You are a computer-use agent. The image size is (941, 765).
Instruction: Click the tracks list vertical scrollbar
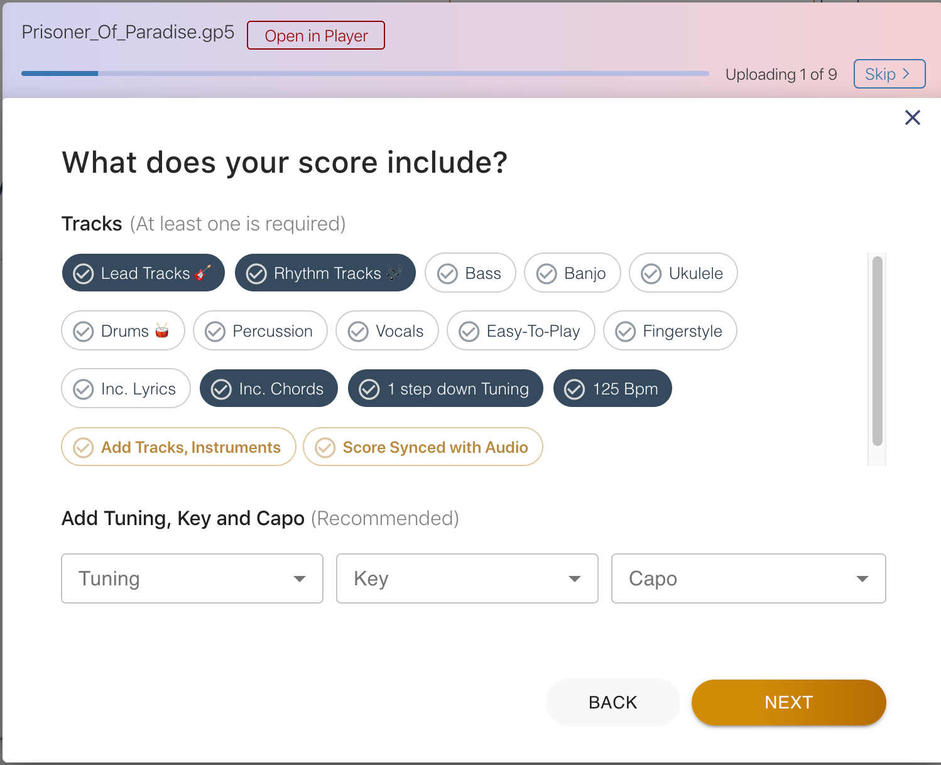878,351
